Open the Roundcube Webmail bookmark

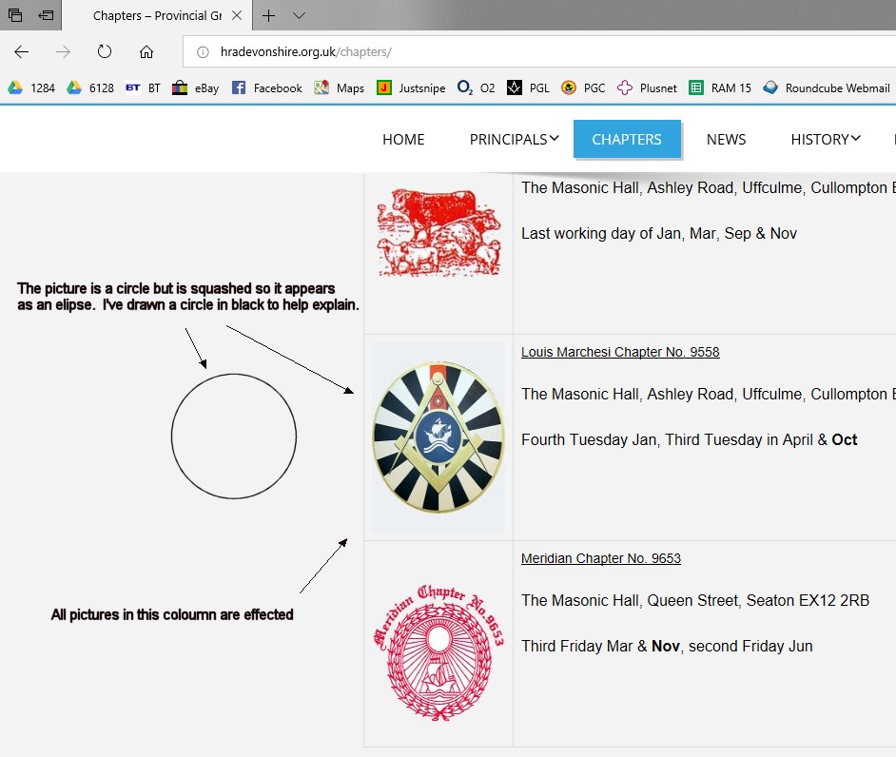(x=826, y=87)
